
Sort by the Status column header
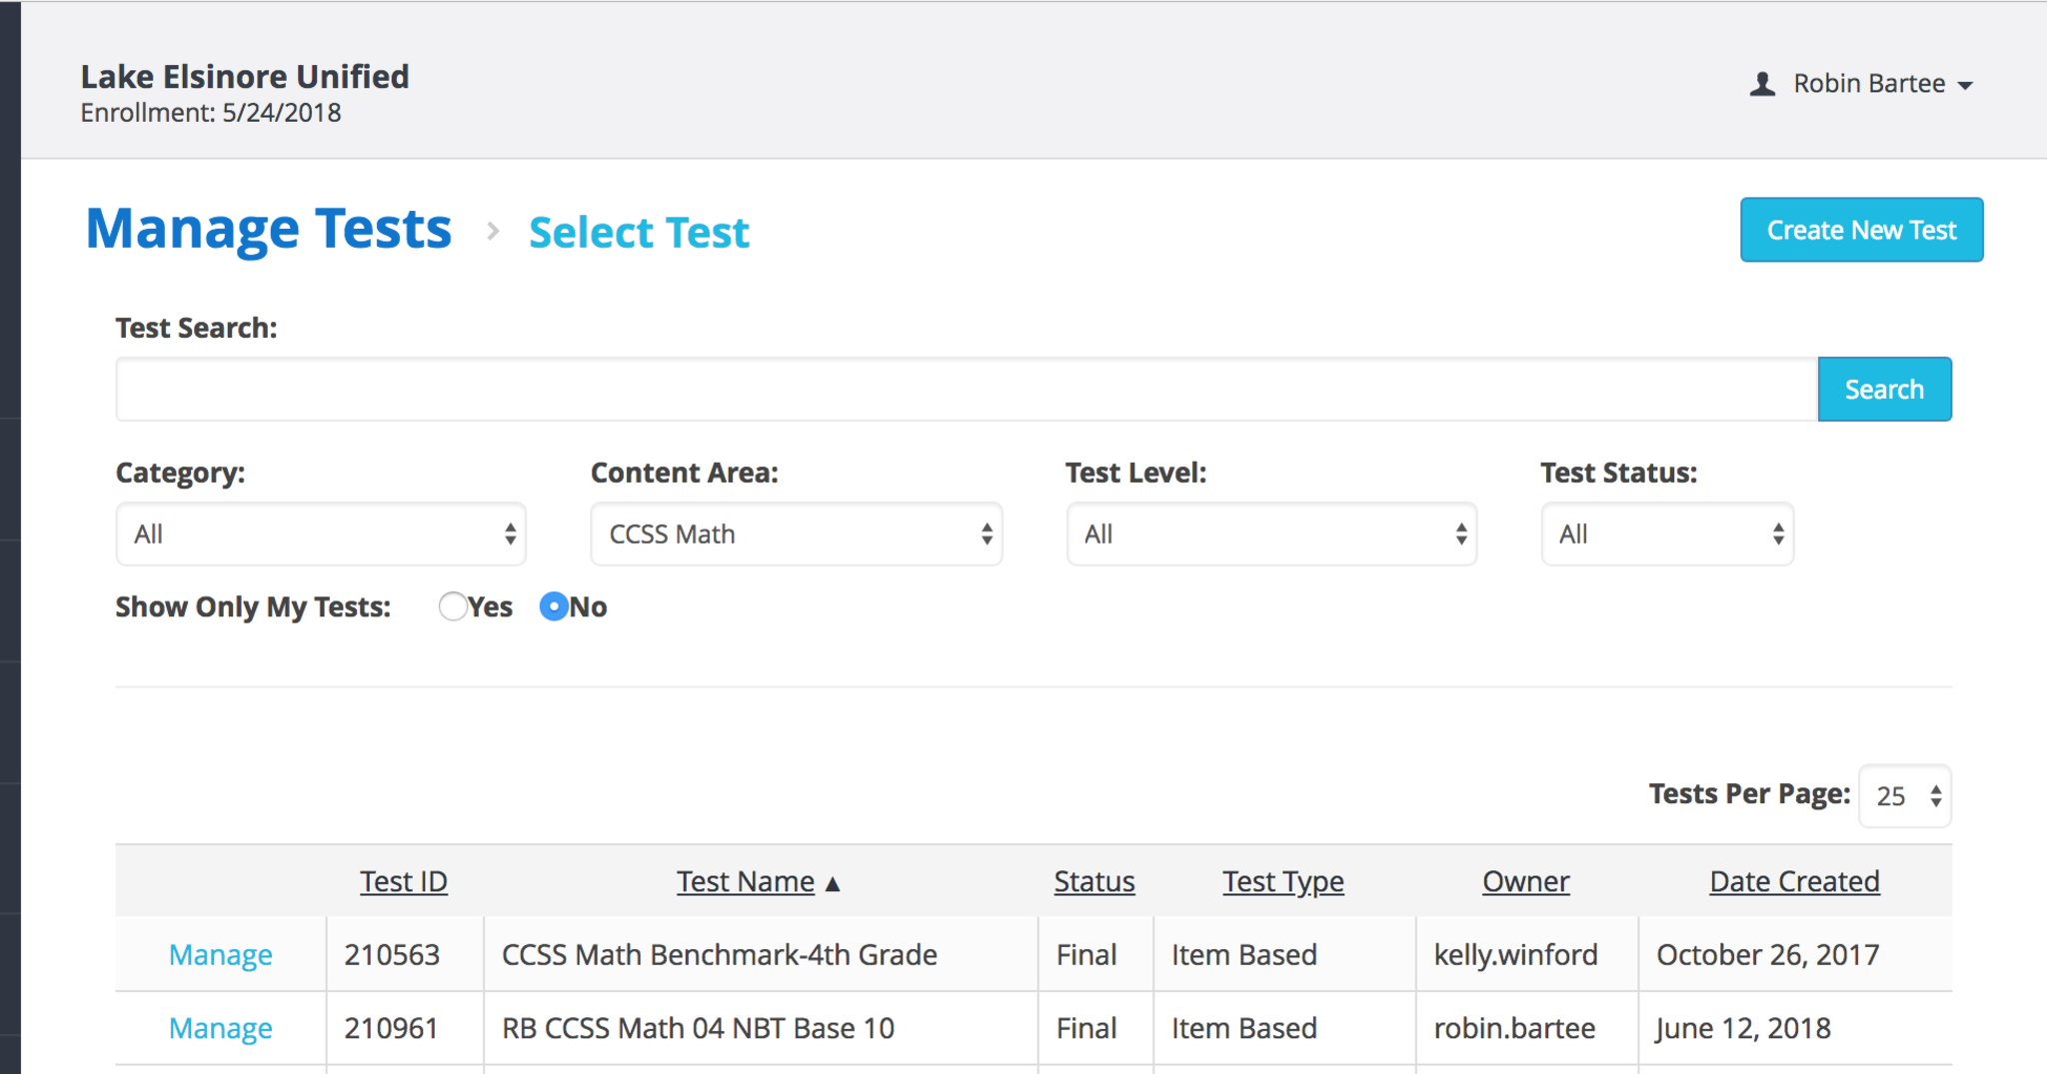click(1093, 881)
